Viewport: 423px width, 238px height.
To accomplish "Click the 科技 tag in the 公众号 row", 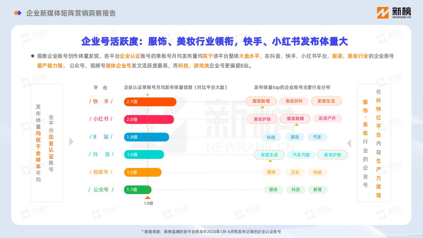I will pyautogui.click(x=296, y=190).
